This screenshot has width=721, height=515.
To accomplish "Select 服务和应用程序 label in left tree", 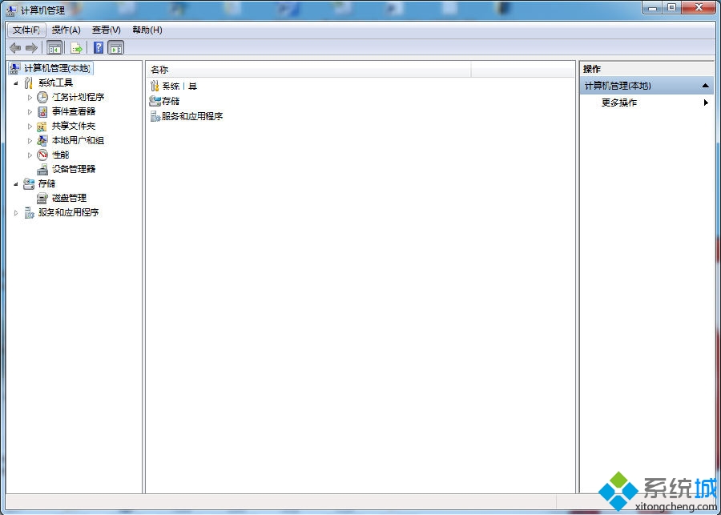I will coord(69,212).
